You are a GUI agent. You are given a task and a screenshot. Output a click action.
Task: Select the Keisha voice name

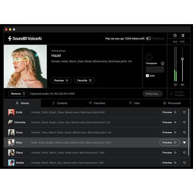click(20, 162)
